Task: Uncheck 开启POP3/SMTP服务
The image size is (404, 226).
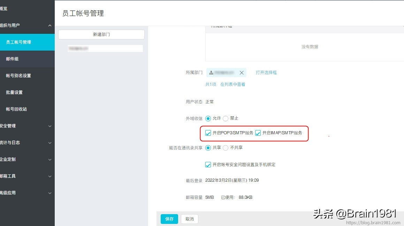Action: pyautogui.click(x=208, y=133)
